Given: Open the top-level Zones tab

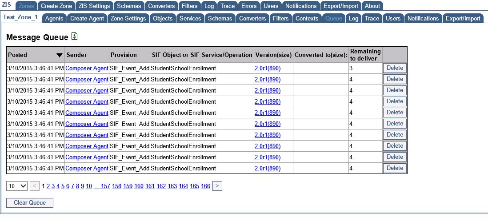Looking at the screenshot, I should pyautogui.click(x=26, y=6).
